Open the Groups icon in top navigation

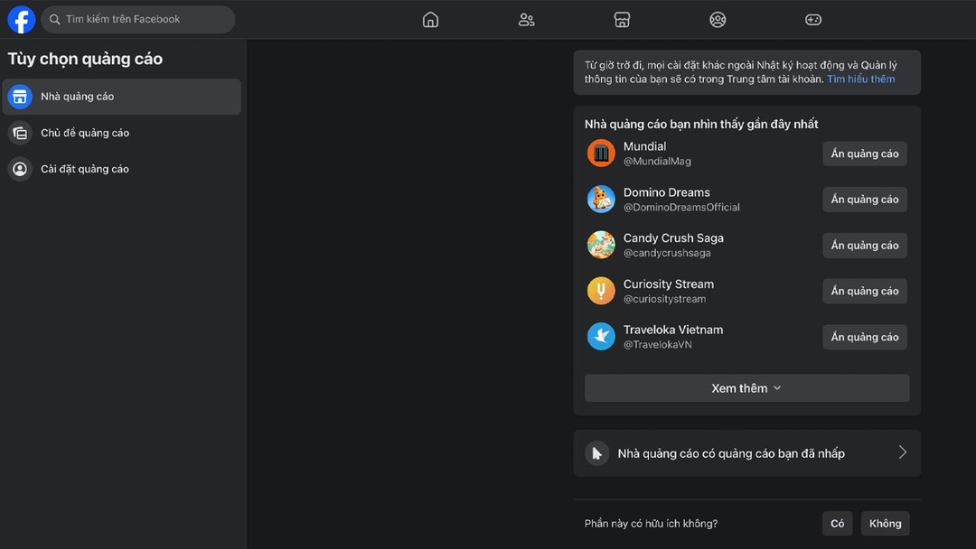[x=718, y=20]
